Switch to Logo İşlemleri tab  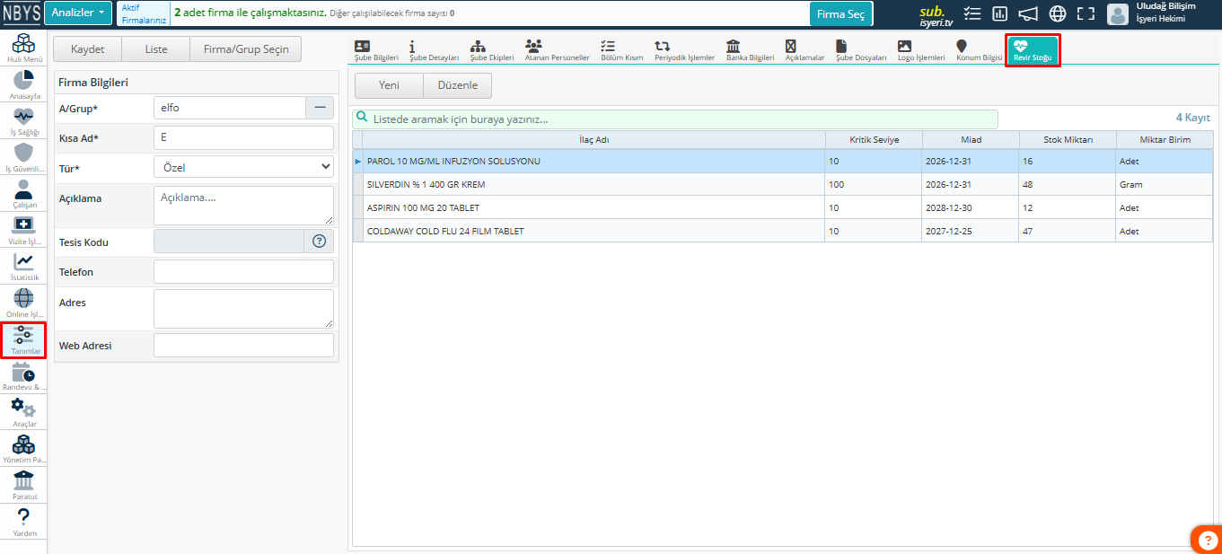pos(921,50)
